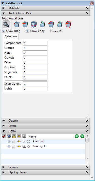Toggle visibility eye of Ambient light
Viewport: 95px width, 181px height.
pyautogui.click(x=9, y=141)
